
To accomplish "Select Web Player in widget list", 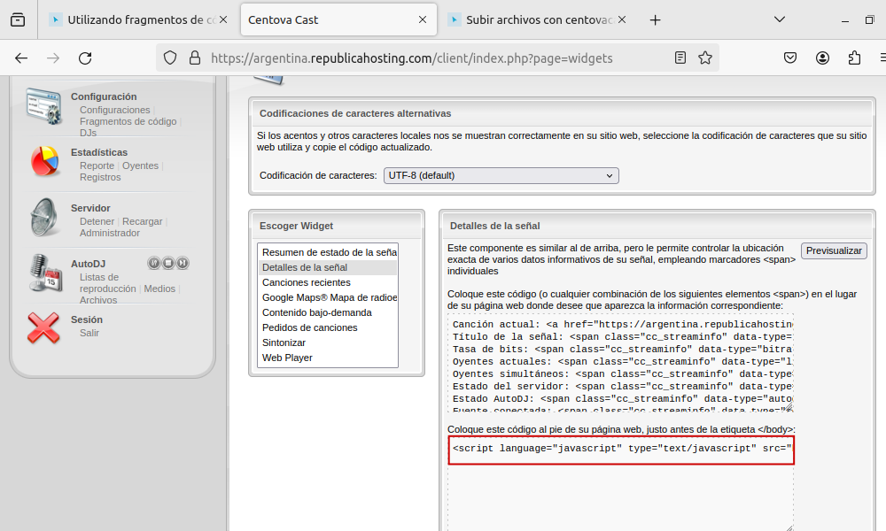I will pyautogui.click(x=287, y=358).
